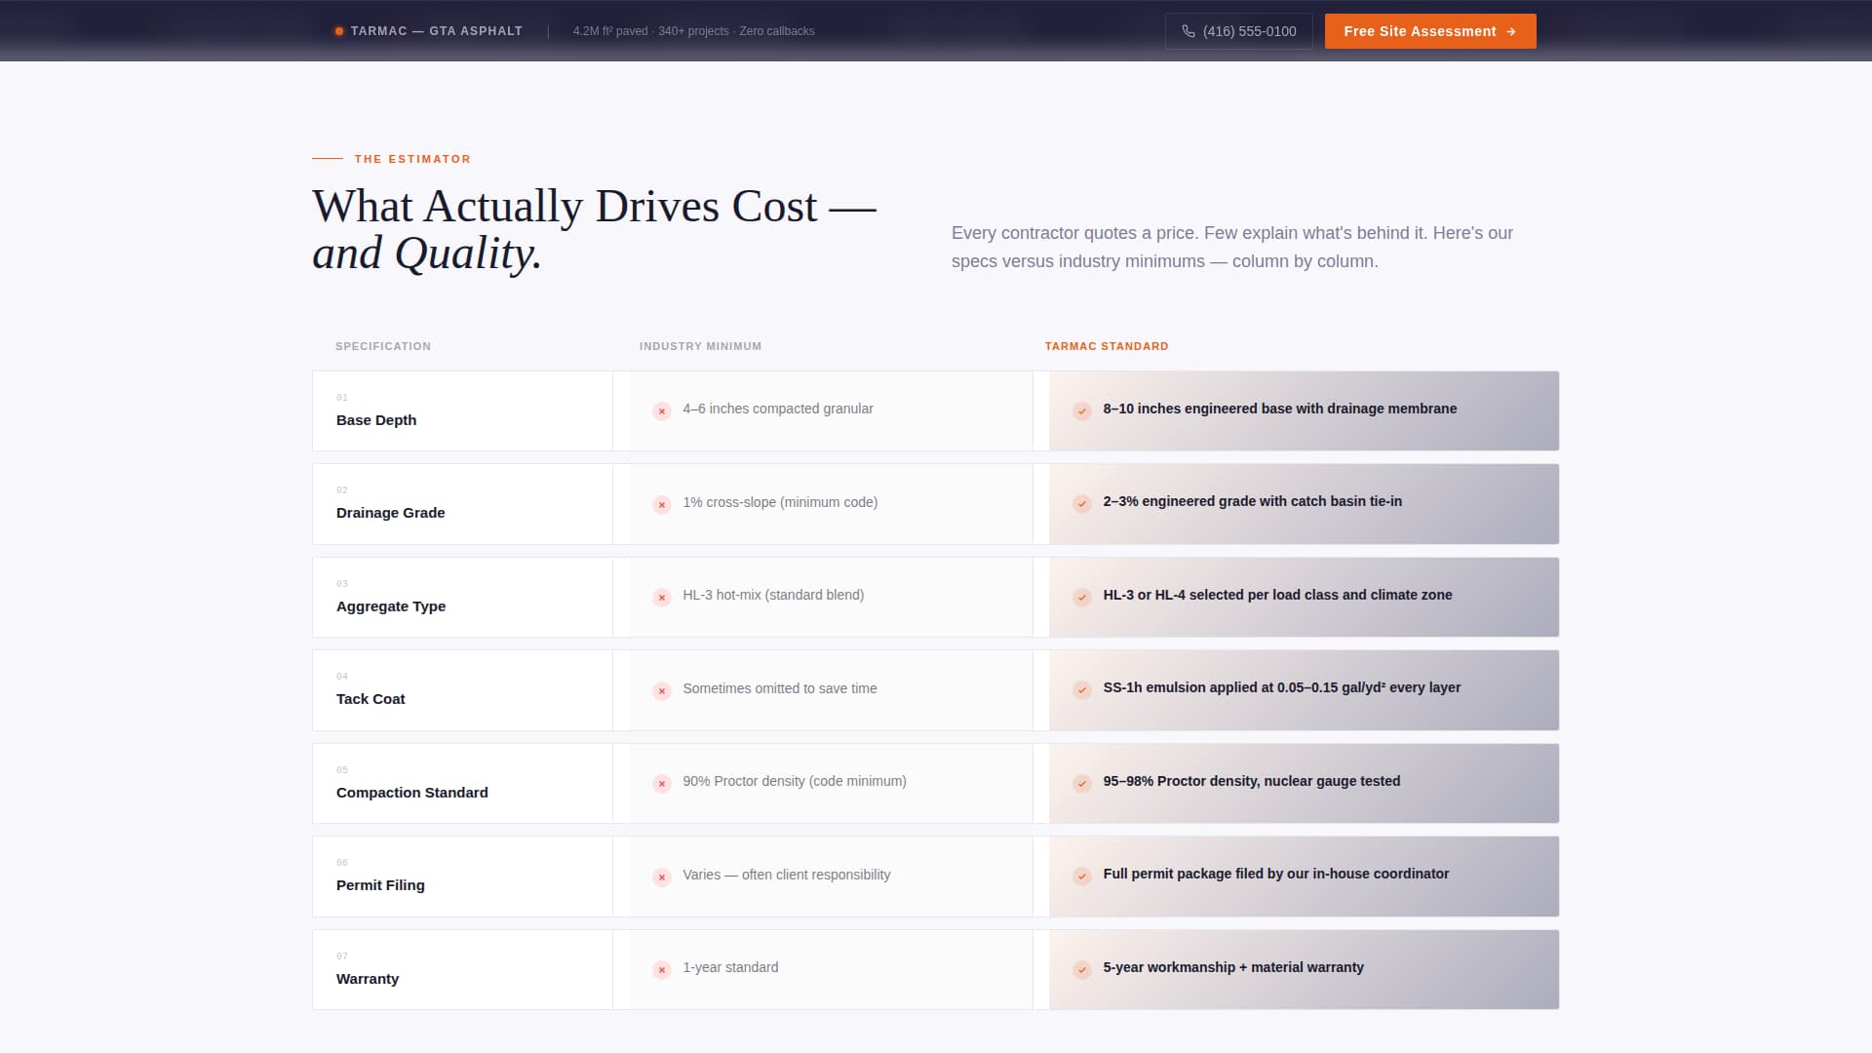The height and width of the screenshot is (1053, 1872).
Task: Click the SPECIFICATION column label
Action: click(383, 346)
